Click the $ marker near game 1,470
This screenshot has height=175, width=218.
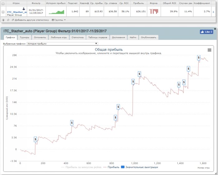pyautogui.click(x=188, y=69)
